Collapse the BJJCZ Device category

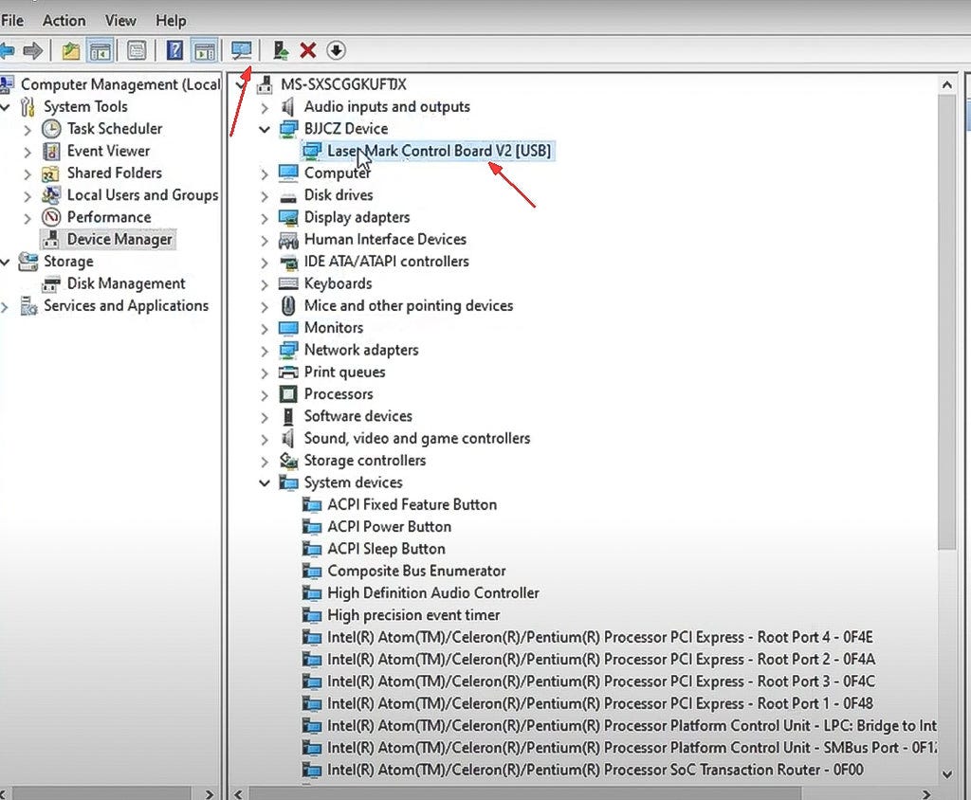265,130
